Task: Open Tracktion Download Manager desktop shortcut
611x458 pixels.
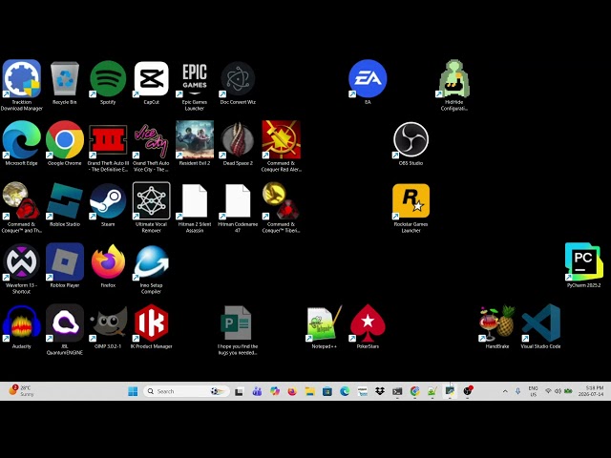Action: coord(21,85)
